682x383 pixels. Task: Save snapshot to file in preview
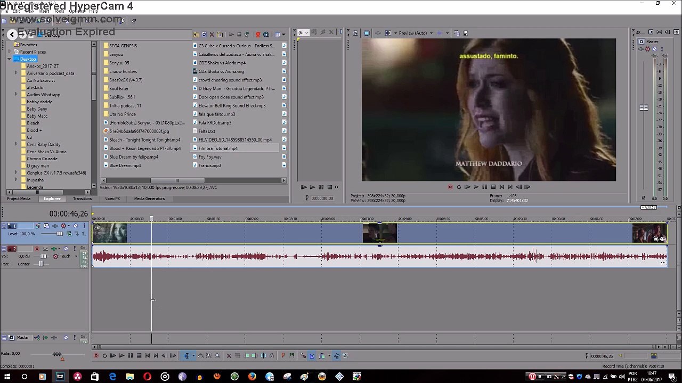click(466, 33)
